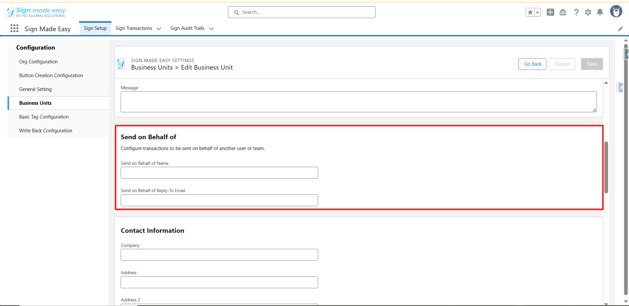
Task: Open the Trailhead guidance icon
Action: [563, 12]
